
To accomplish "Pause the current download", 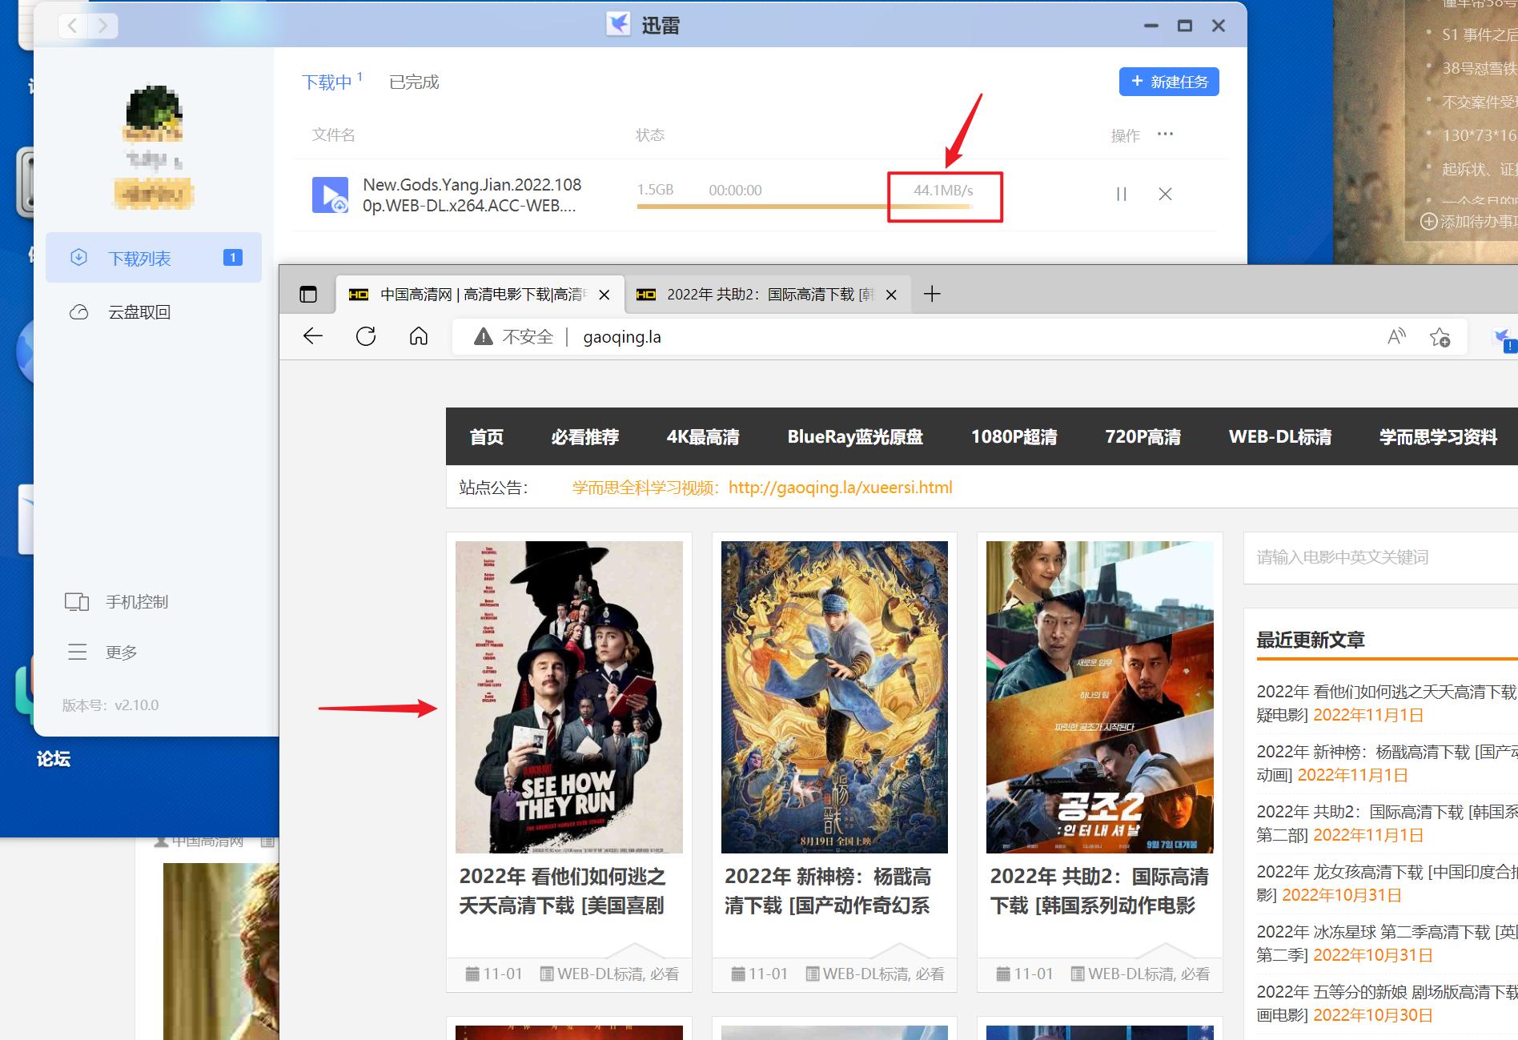I will (x=1121, y=194).
